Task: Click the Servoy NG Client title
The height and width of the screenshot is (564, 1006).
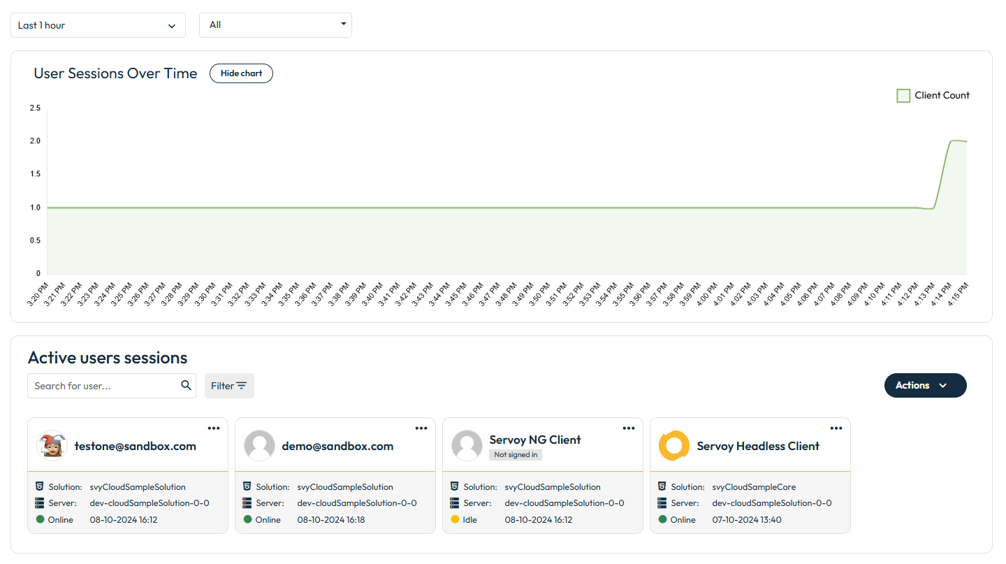Action: [535, 440]
